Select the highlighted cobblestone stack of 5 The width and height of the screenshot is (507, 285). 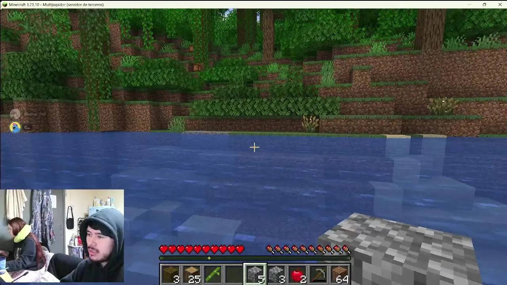point(255,274)
